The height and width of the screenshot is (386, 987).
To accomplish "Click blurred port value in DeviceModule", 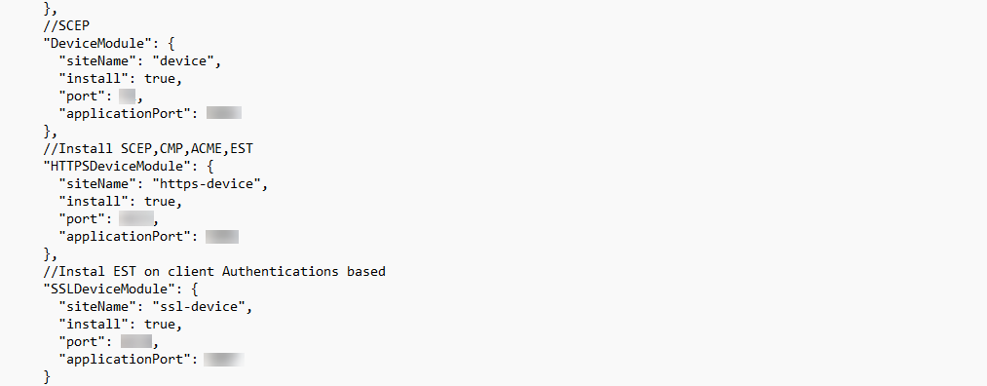I will pyautogui.click(x=128, y=96).
